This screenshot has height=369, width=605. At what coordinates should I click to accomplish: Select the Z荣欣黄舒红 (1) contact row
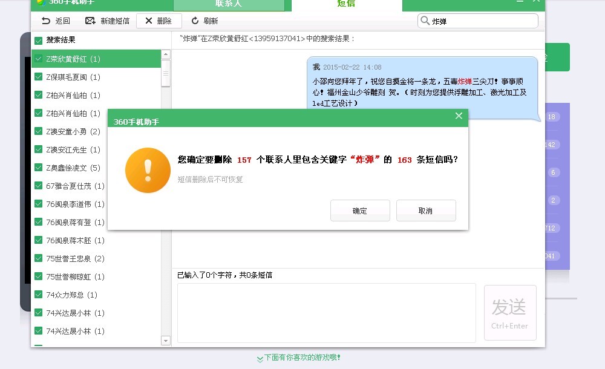pyautogui.click(x=96, y=59)
